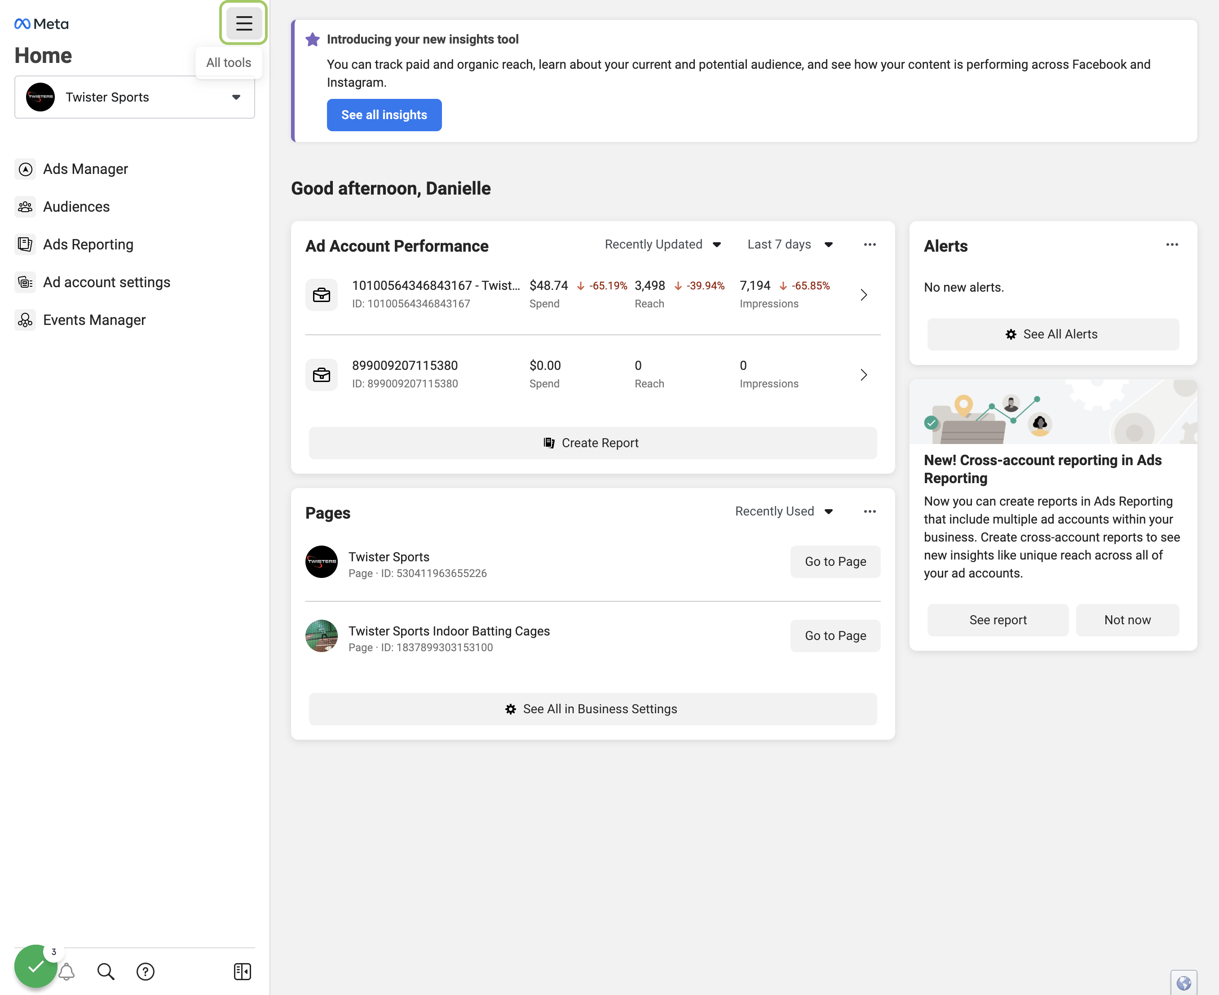Click 'Good afternoon, Danielle' heading
Screen dimensions: 1219x995
(x=391, y=188)
